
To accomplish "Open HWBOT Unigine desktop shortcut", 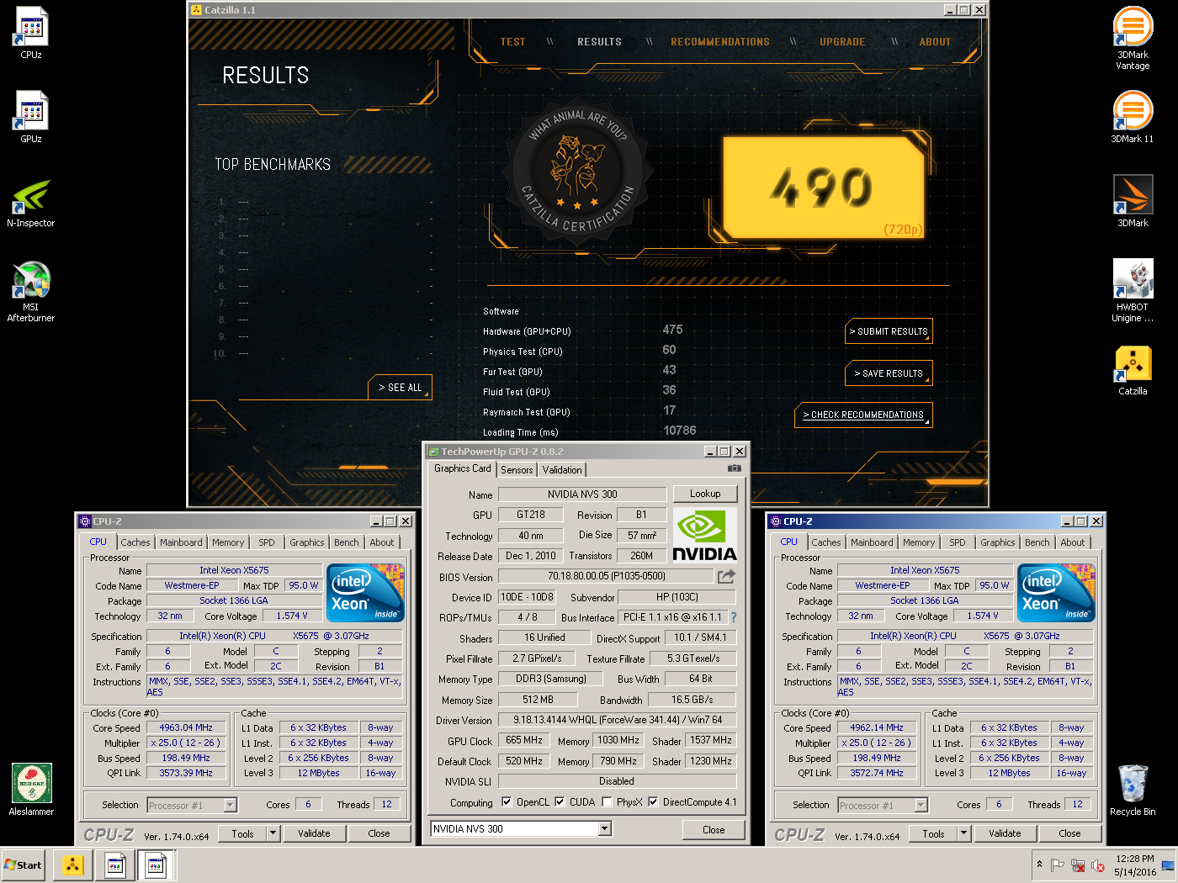I will tap(1133, 291).
